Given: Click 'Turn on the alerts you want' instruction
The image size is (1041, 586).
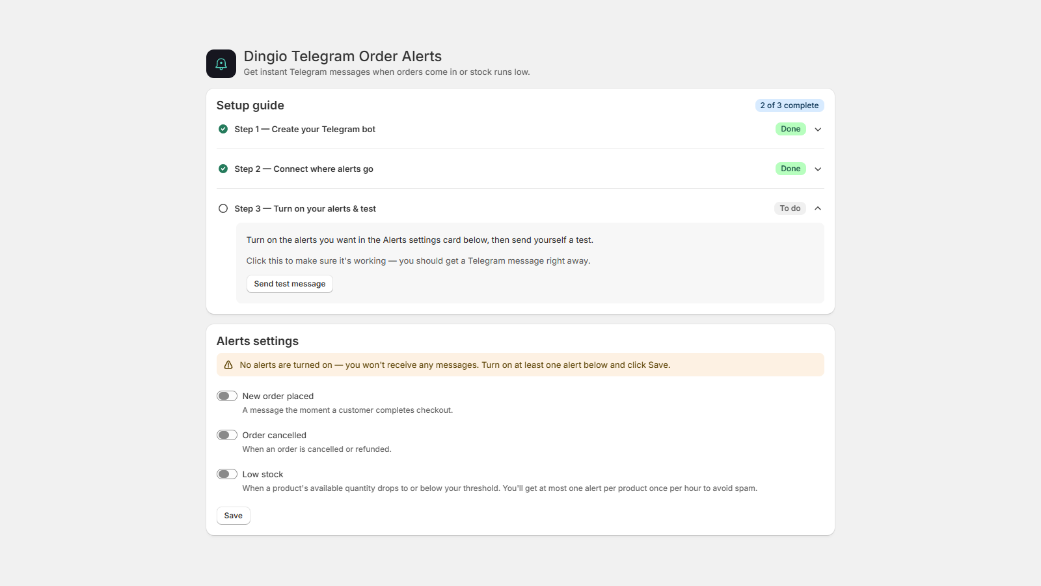Looking at the screenshot, I should (x=420, y=240).
